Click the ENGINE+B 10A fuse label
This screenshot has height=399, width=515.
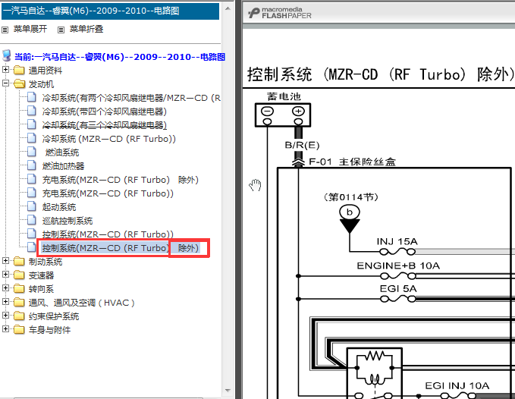(x=398, y=265)
